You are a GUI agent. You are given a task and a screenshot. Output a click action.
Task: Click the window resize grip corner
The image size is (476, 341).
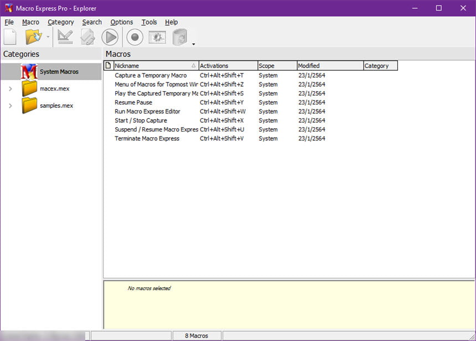coord(472,337)
